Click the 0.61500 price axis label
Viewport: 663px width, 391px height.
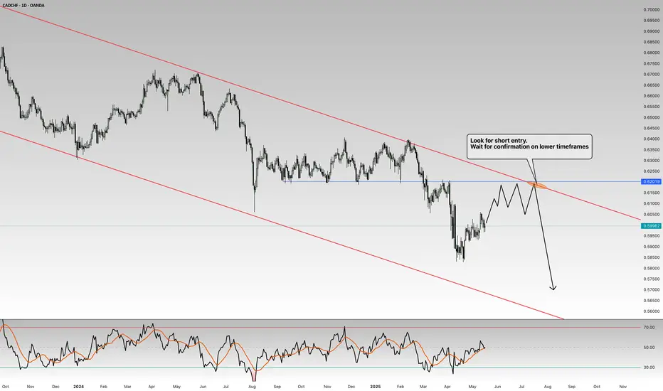(651, 193)
